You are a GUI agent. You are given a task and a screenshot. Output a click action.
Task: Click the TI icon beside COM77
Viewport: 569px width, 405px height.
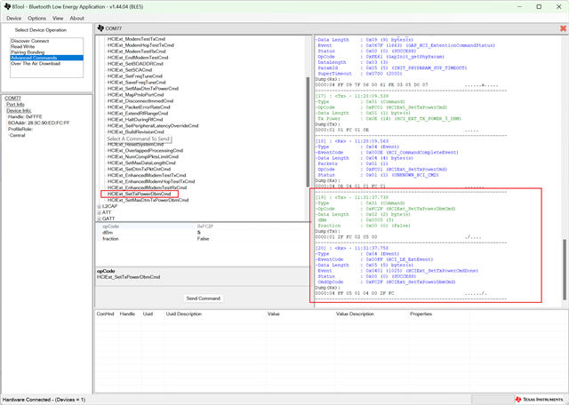tap(100, 28)
